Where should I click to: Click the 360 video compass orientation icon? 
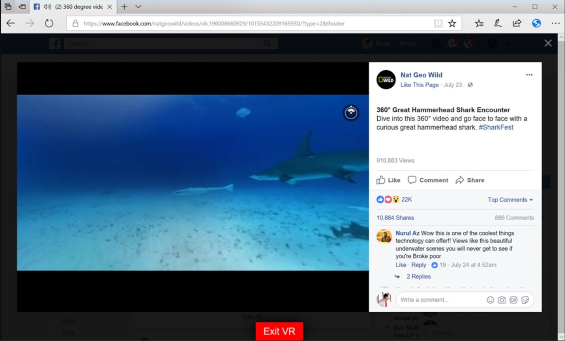[351, 113]
